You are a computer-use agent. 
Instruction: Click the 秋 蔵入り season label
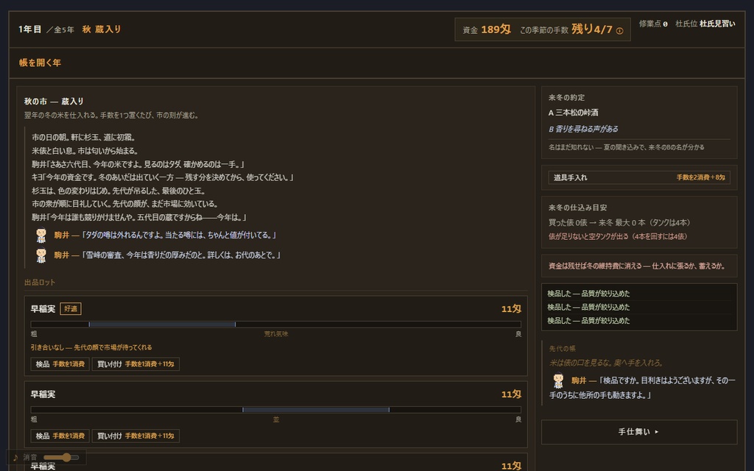(102, 29)
